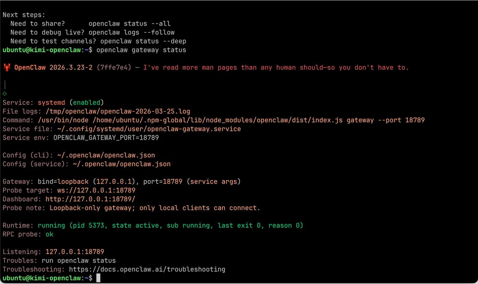Click the block cursor at the final prompt

[x=98, y=278]
